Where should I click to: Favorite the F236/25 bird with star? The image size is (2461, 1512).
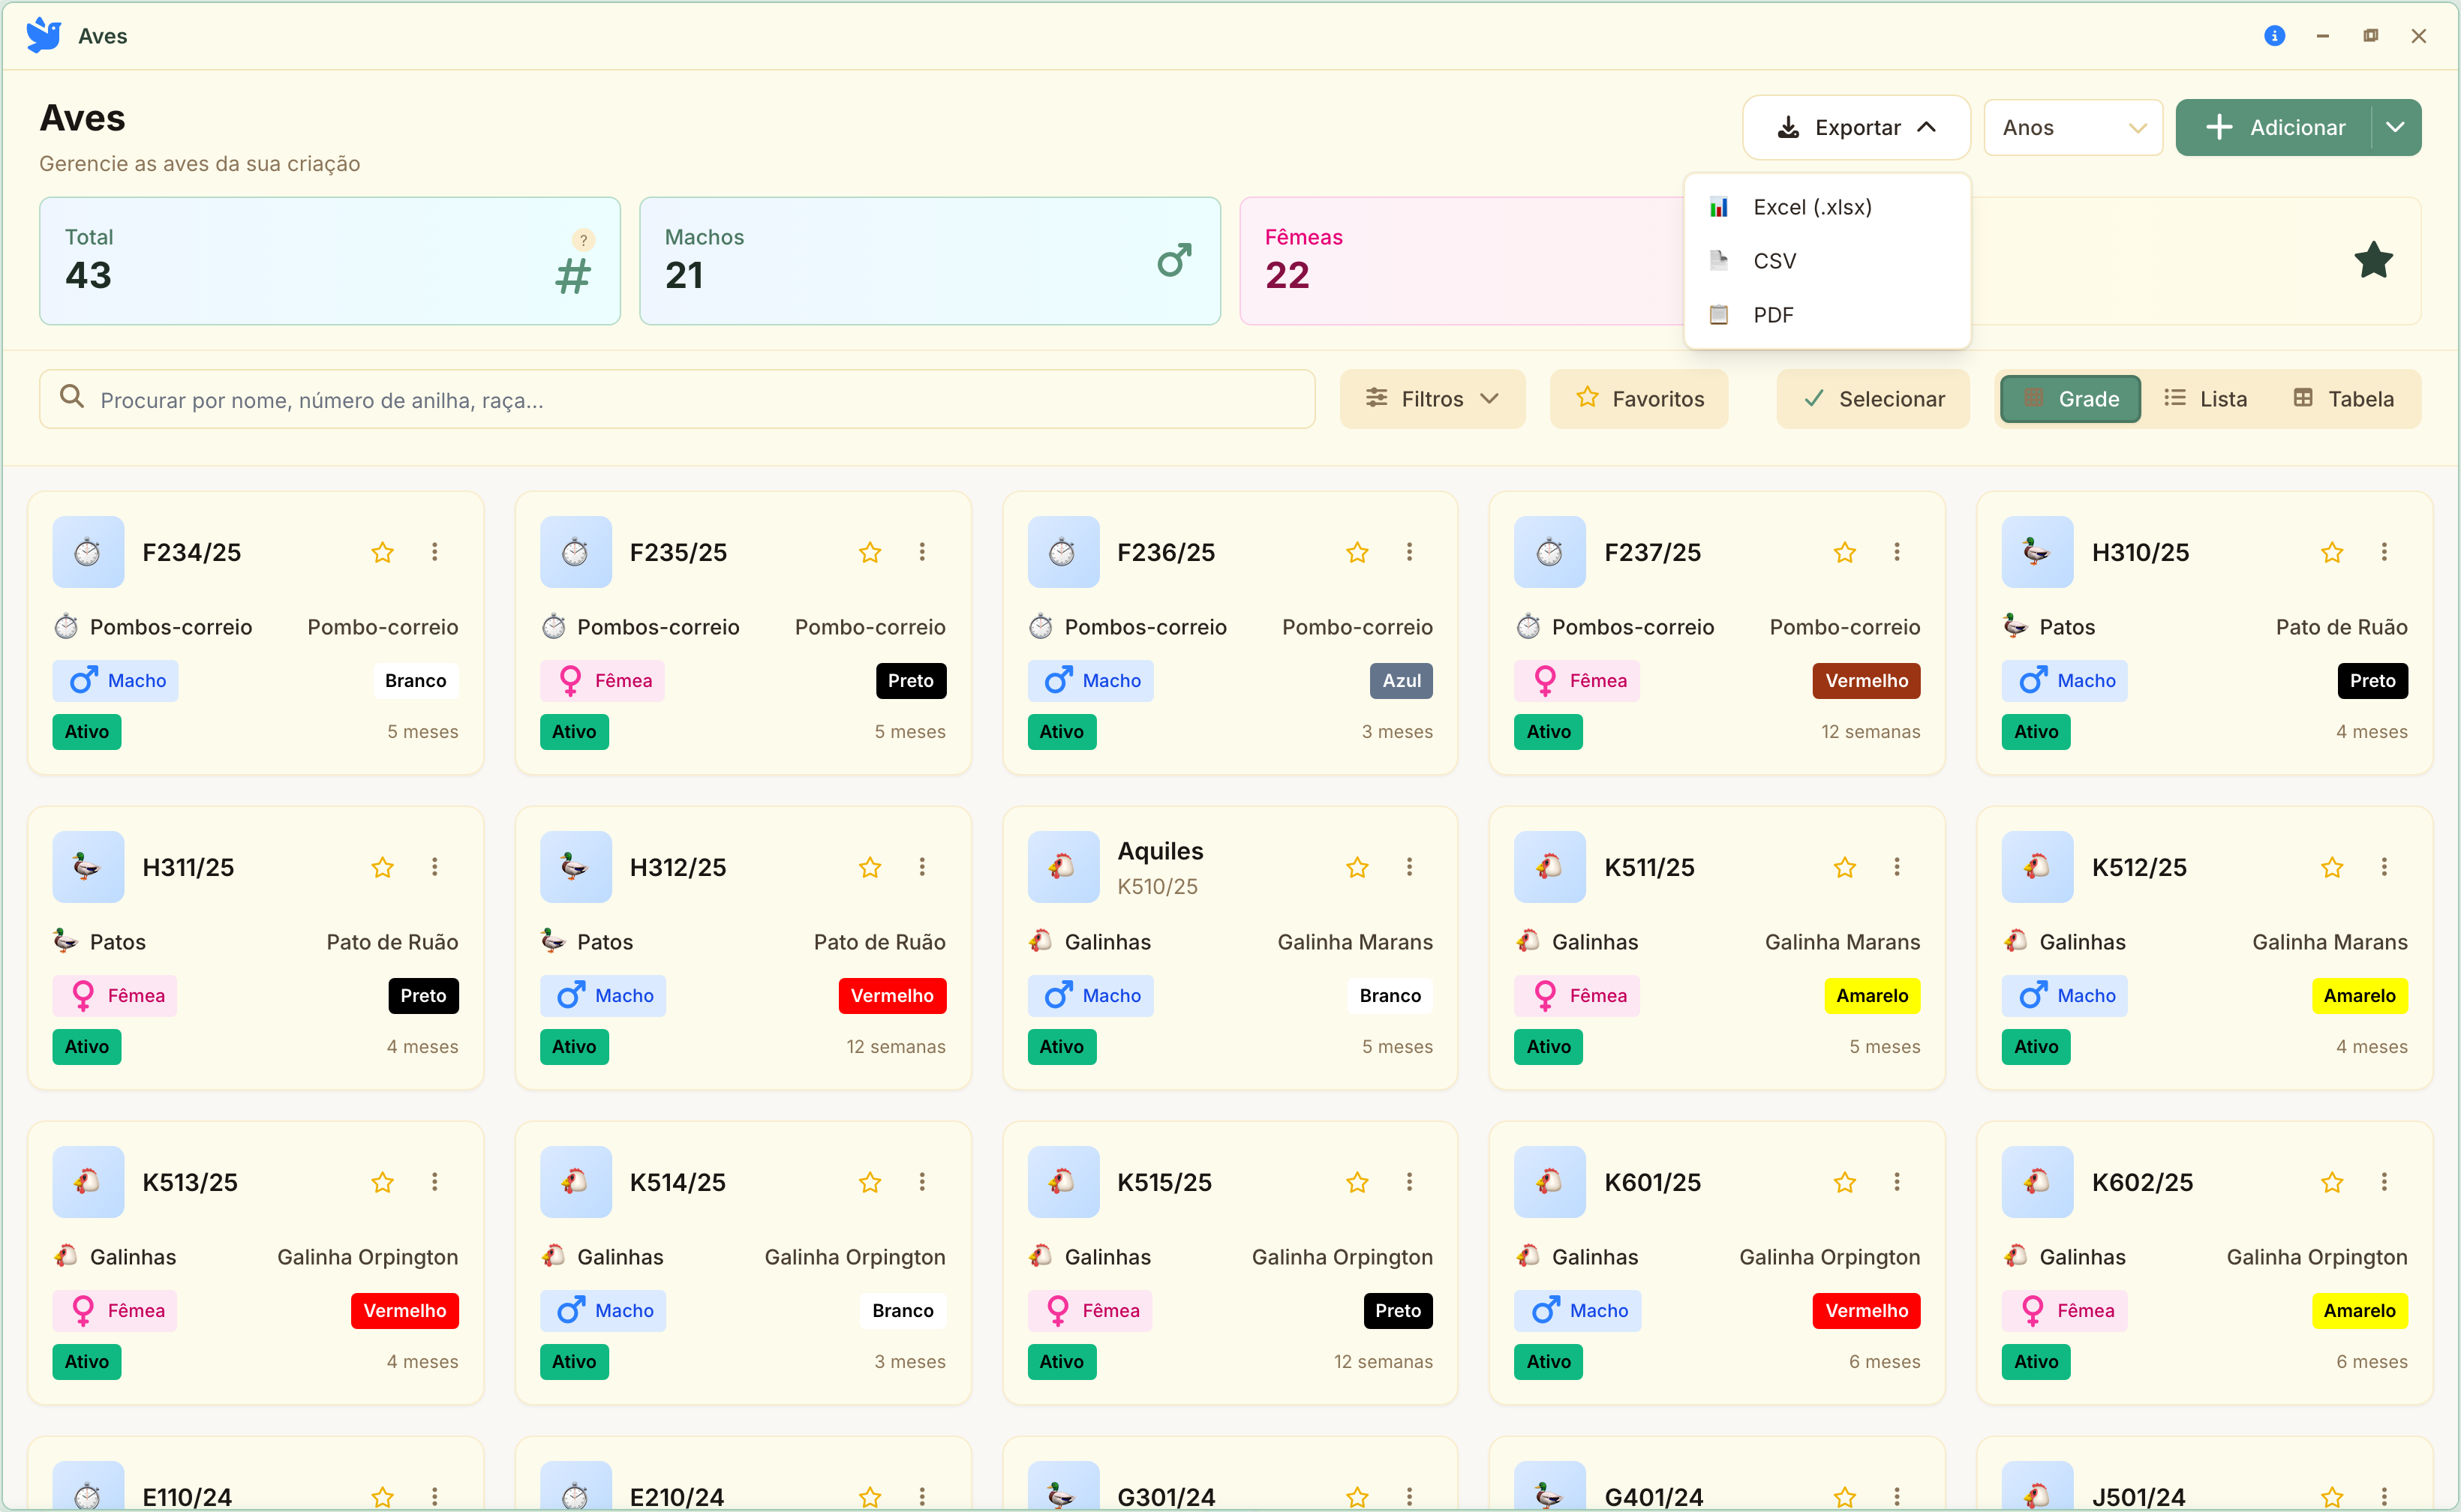1357,552
